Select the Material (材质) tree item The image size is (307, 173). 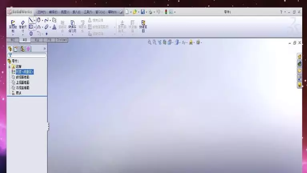tap(24, 72)
